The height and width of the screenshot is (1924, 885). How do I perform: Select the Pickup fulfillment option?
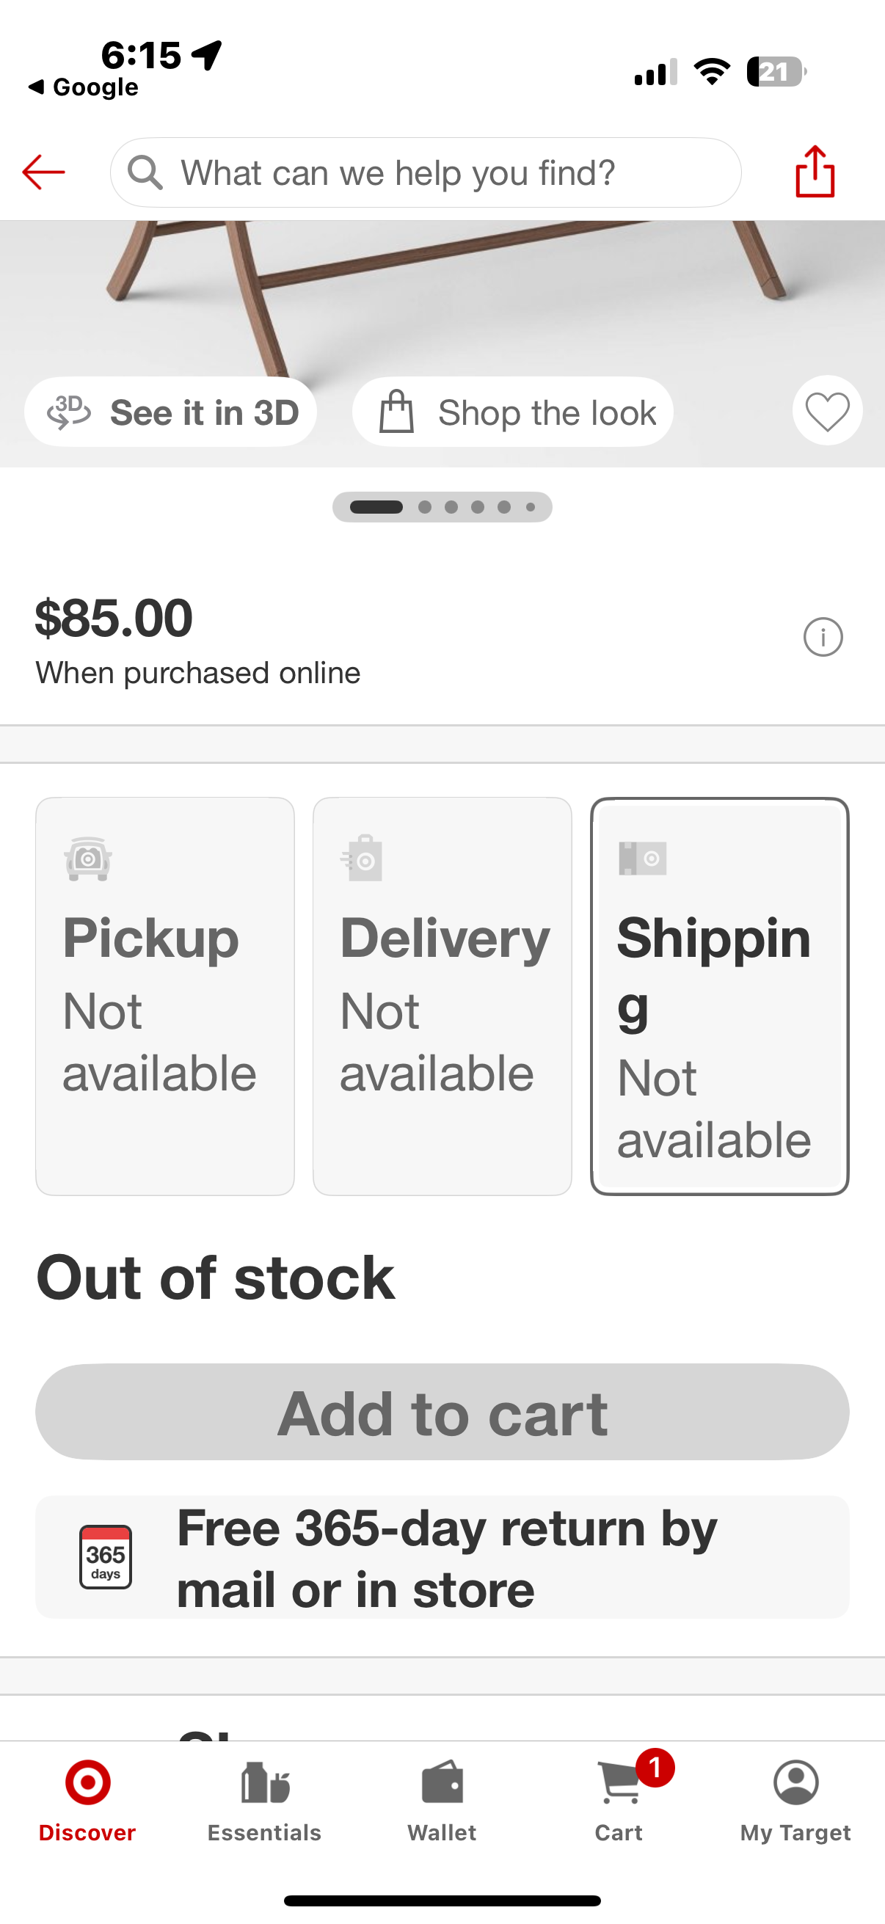pyautogui.click(x=165, y=996)
